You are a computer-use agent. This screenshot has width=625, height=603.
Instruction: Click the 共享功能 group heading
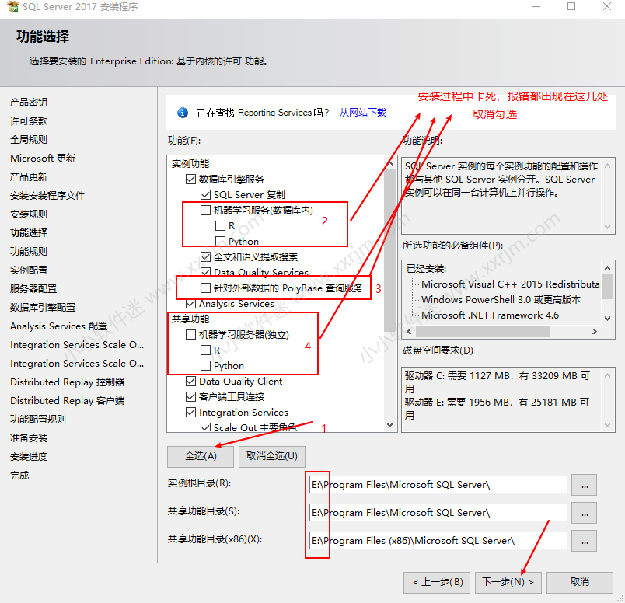click(x=190, y=319)
